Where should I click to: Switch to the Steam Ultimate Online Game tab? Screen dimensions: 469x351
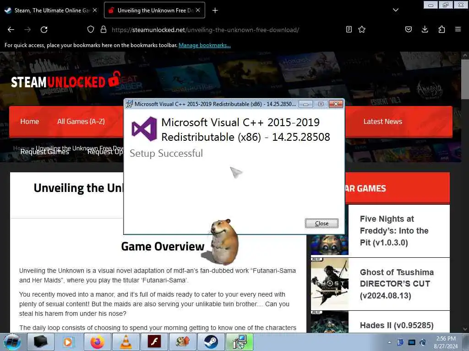click(51, 10)
